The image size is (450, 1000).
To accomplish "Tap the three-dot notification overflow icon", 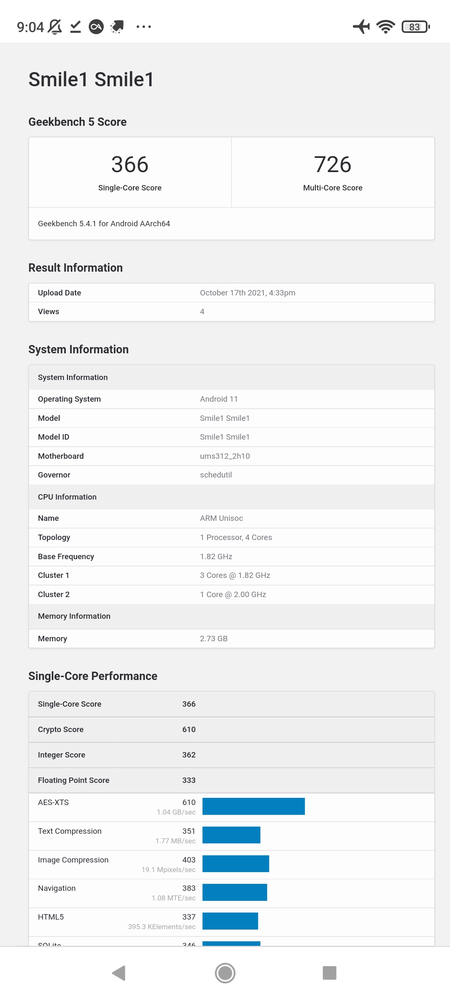I will [x=144, y=27].
